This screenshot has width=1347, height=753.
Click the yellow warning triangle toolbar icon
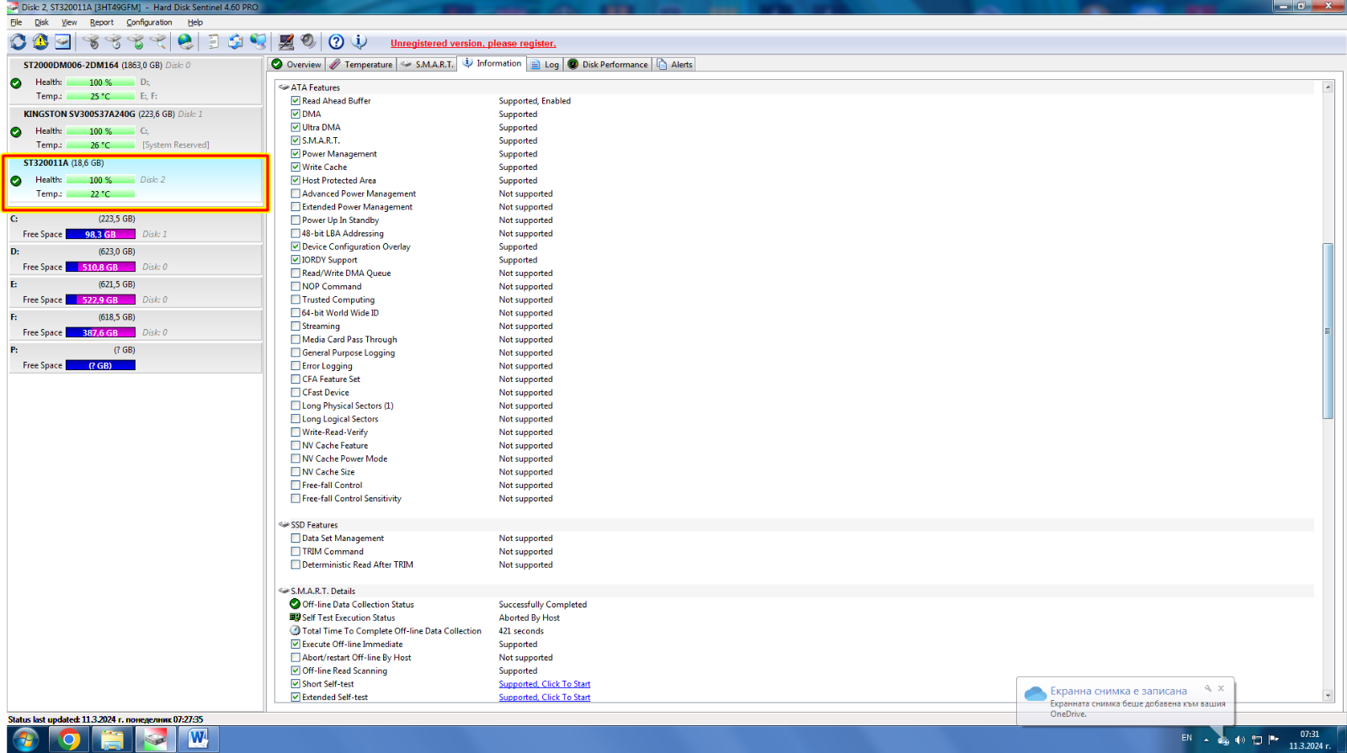click(x=40, y=42)
